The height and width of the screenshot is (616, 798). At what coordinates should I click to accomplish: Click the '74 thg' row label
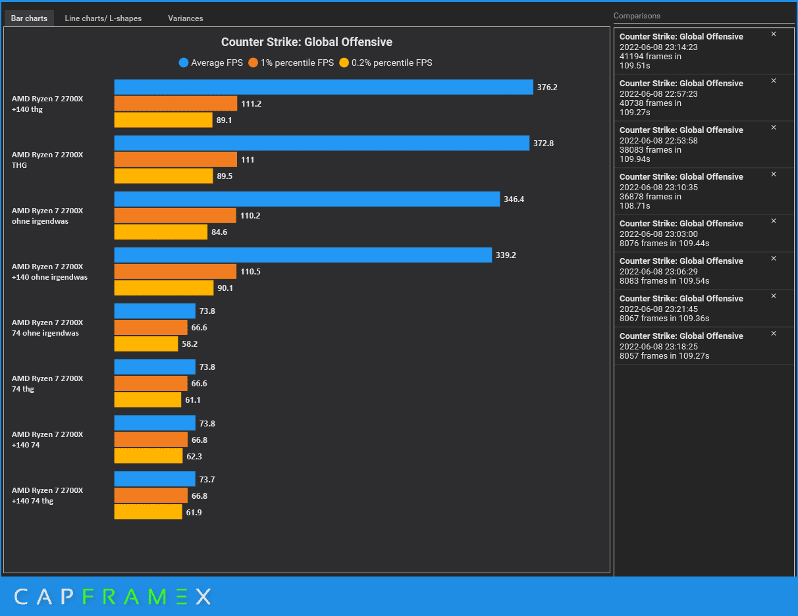47,384
